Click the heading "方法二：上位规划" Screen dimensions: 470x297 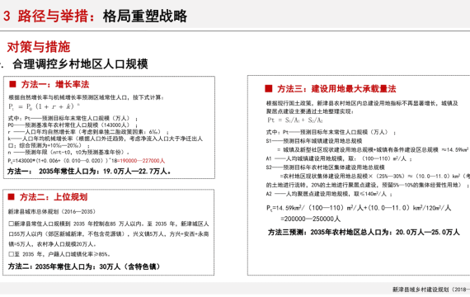pos(54,197)
